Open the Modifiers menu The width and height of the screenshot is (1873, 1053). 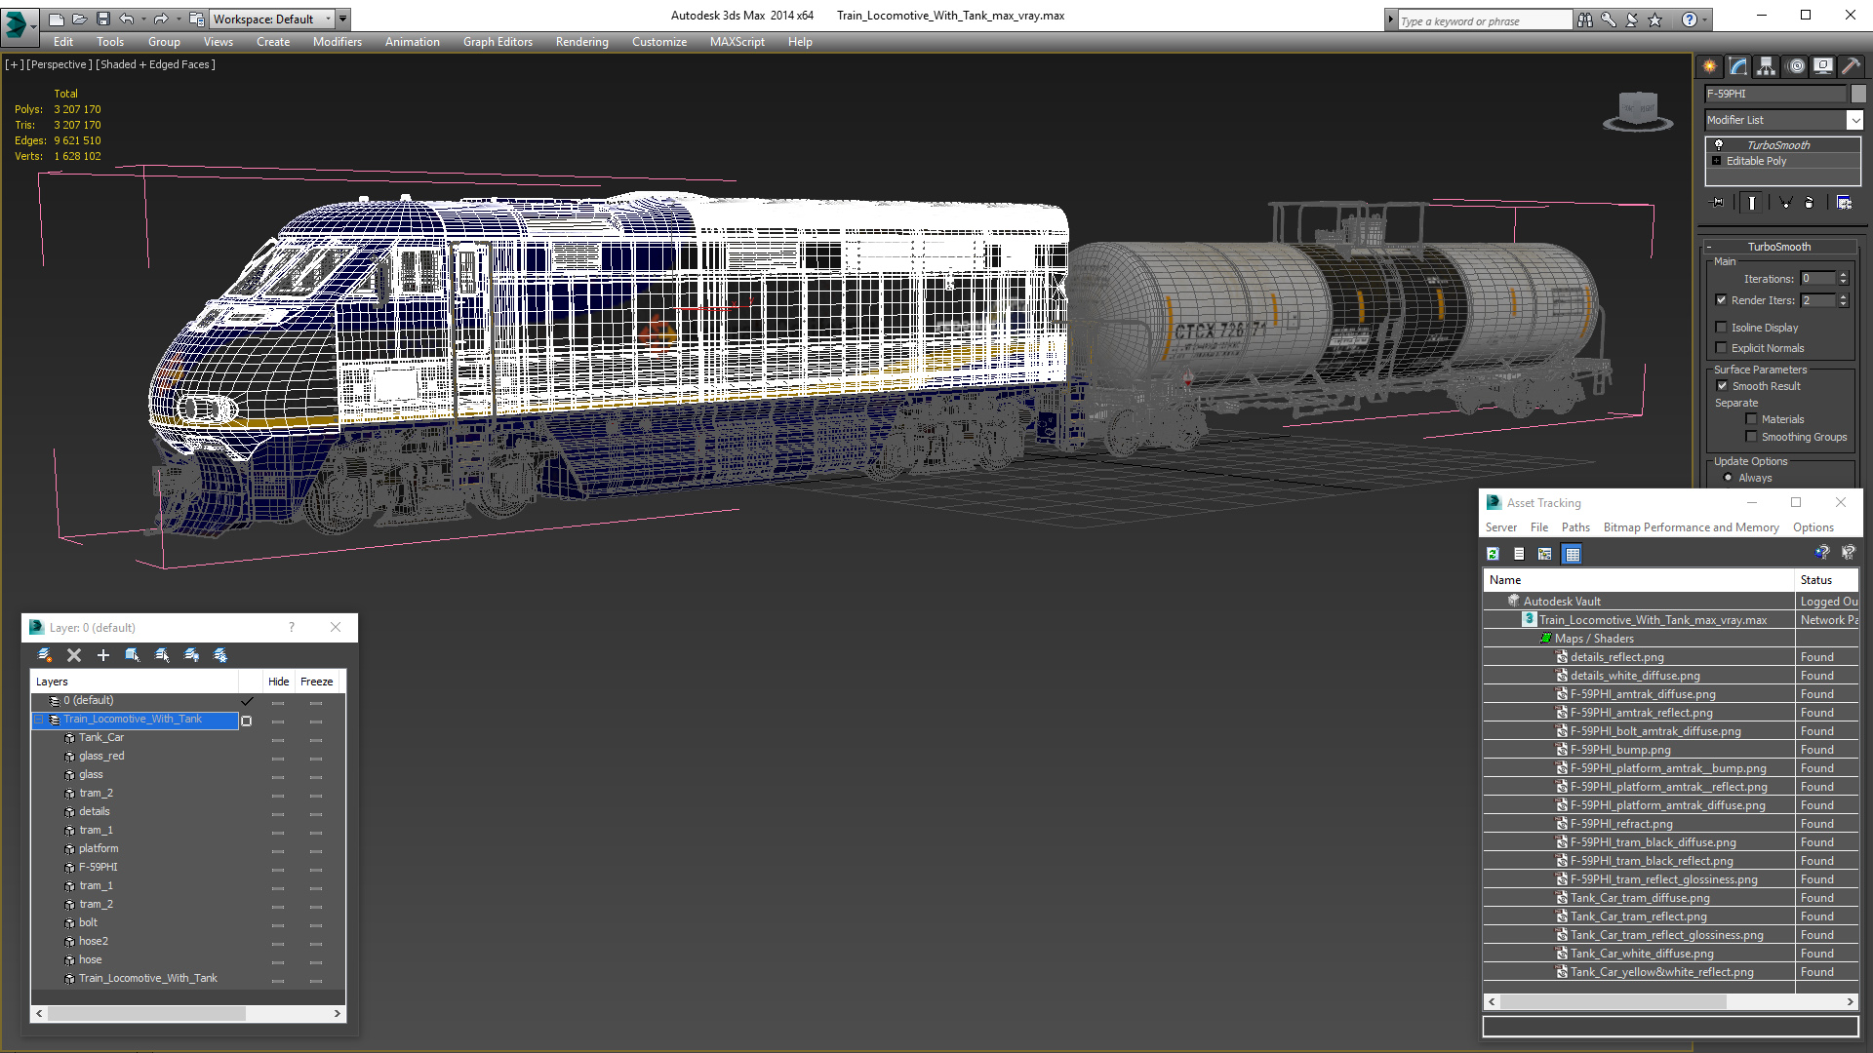click(337, 42)
